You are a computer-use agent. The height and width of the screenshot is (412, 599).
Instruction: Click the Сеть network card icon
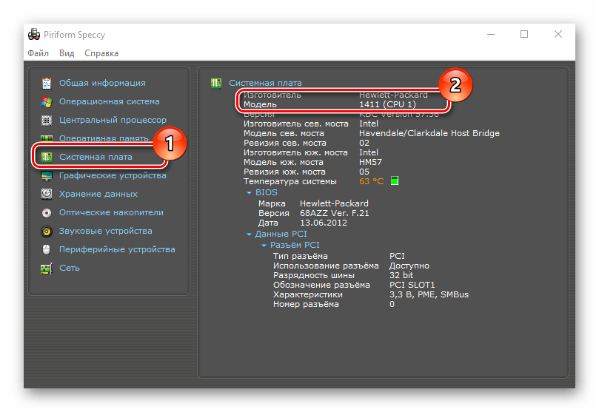click(47, 268)
